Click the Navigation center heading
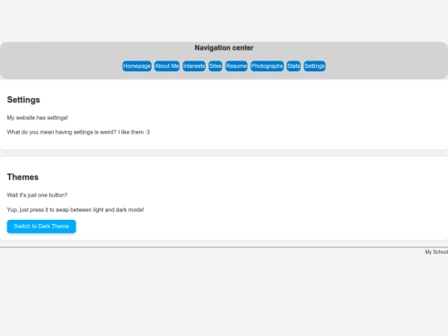This screenshot has width=448, height=336. click(224, 48)
